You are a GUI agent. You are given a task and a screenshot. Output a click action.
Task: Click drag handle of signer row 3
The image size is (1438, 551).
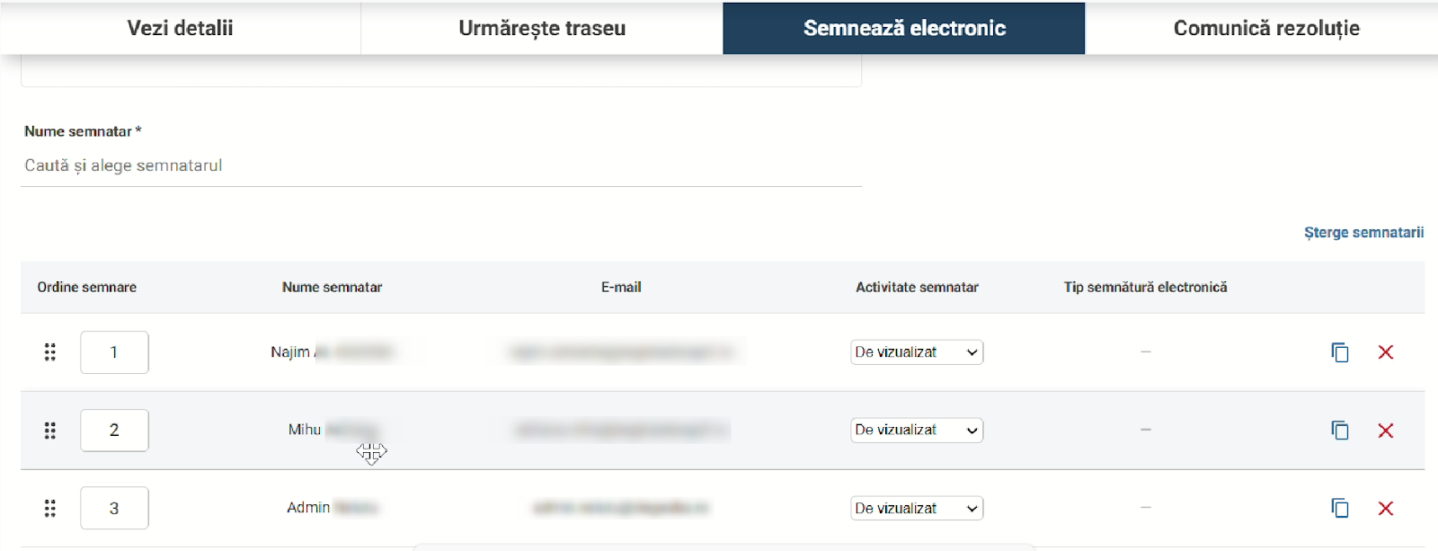[x=50, y=509]
